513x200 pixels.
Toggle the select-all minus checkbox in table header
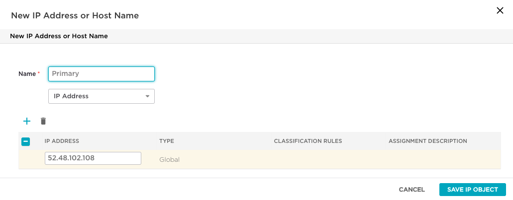[25, 141]
